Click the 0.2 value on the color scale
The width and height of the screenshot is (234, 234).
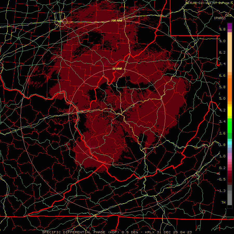[x=222, y=168]
